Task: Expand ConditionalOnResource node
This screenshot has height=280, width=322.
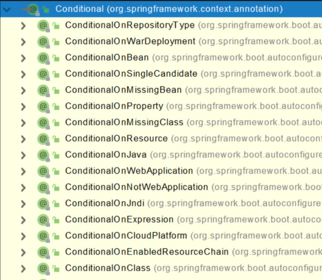Action: [x=23, y=140]
